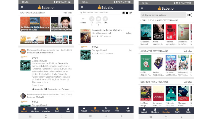
Task: Open Profil tab on the first screen
Action: coord(57,110)
